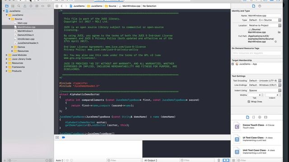Choose file location folder icon

tap(279, 32)
